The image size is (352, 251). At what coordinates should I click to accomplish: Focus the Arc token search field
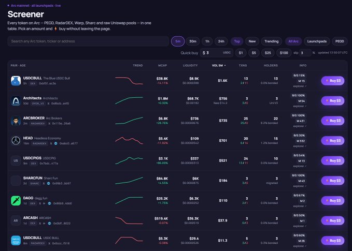click(88, 41)
